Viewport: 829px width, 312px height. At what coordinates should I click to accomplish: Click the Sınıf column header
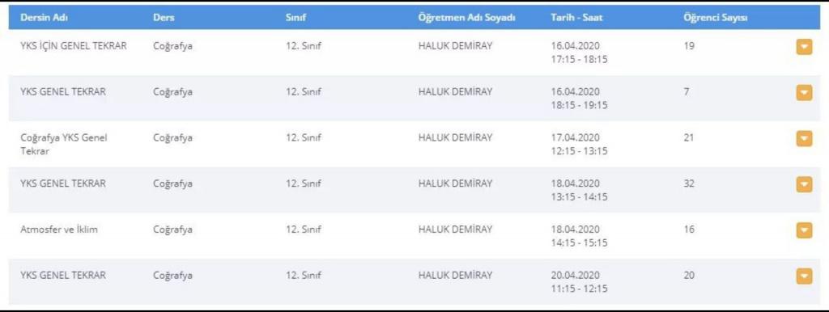point(296,18)
